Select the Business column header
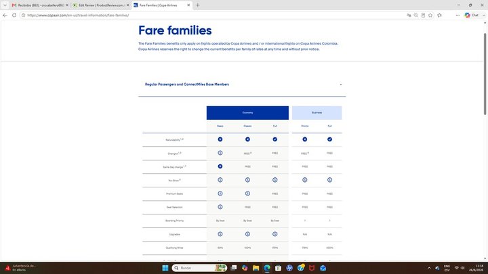The image size is (488, 274). click(317, 113)
